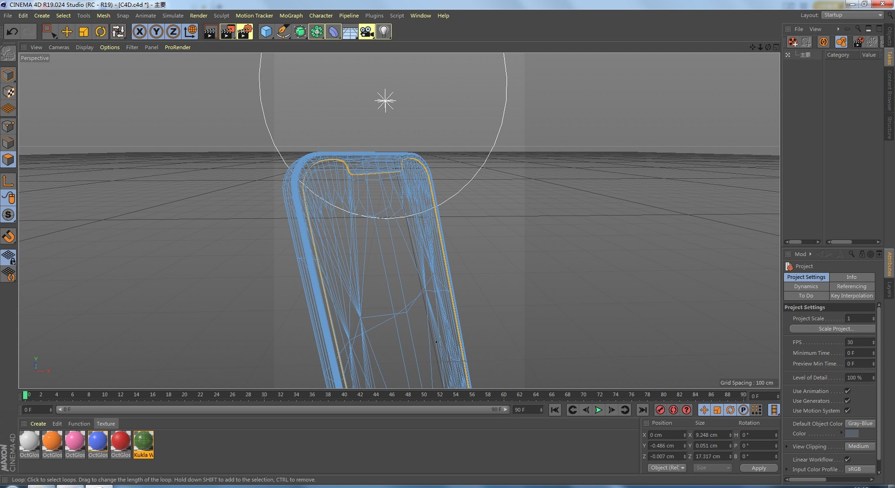895x488 pixels.
Task: Open the Character menu
Action: [321, 15]
